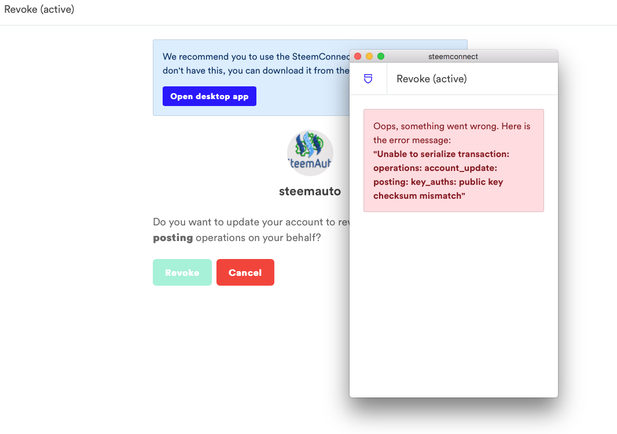Click the steemconnect window title bar
The width and height of the screenshot is (617, 434).
(453, 56)
